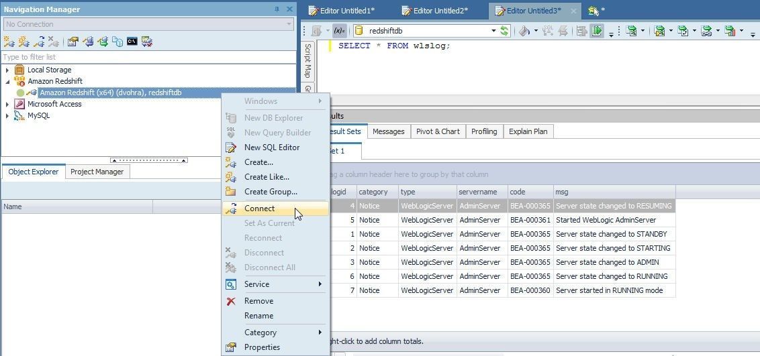The height and width of the screenshot is (356, 760).
Task: Click the category column header
Action: (x=377, y=192)
